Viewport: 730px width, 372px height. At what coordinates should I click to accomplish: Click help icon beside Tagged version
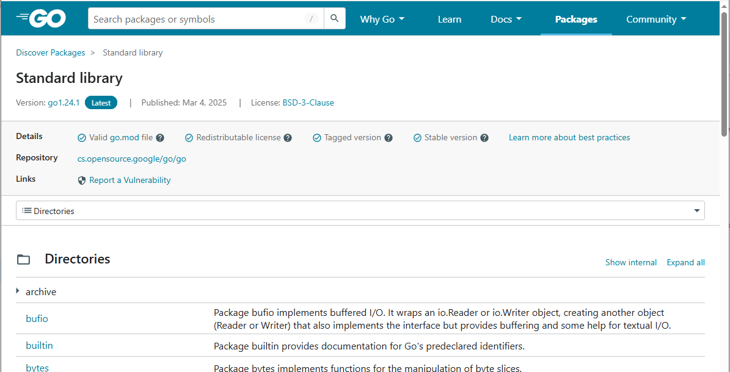pos(389,138)
